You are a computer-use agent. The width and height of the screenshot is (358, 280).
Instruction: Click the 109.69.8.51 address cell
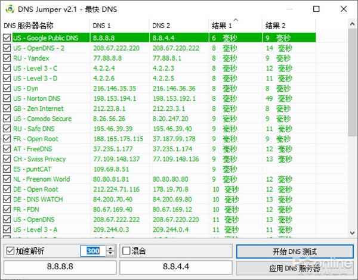coord(111,169)
